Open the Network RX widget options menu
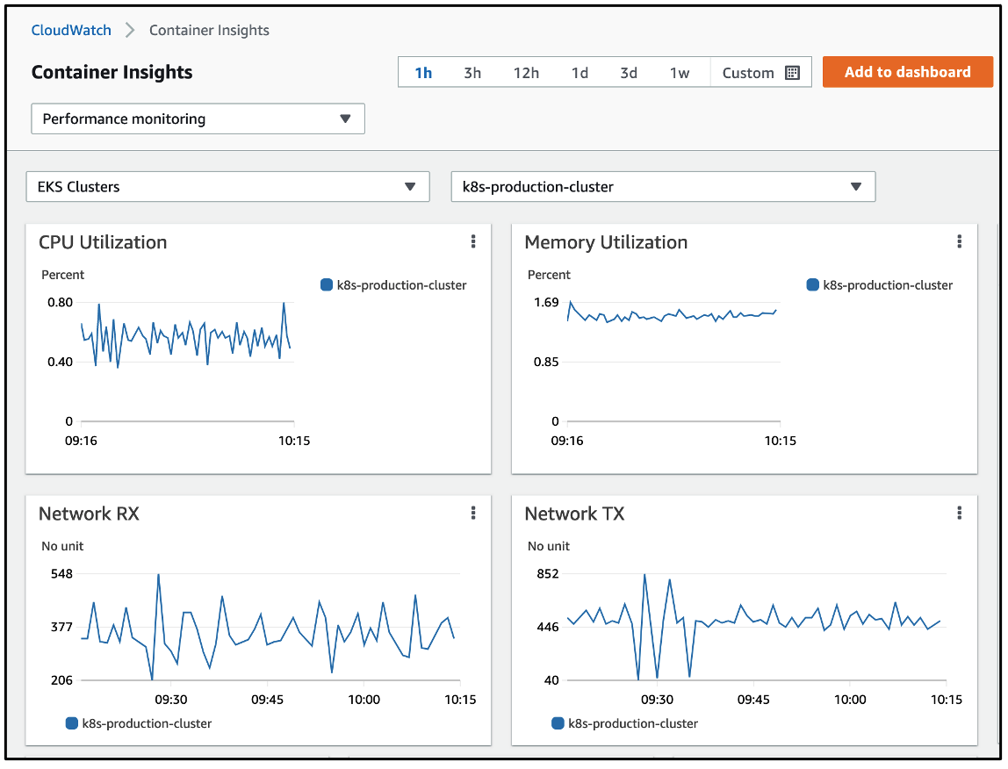The height and width of the screenshot is (769, 1008). (x=473, y=513)
